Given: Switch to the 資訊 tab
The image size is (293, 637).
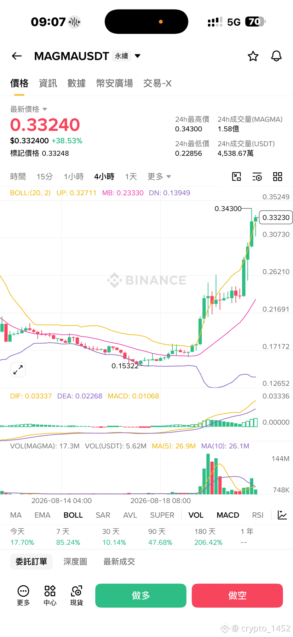Looking at the screenshot, I should click(x=48, y=83).
